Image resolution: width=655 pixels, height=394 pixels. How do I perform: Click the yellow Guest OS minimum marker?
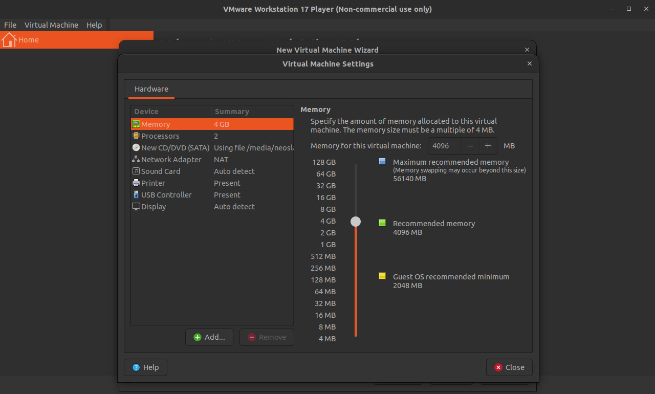click(382, 276)
